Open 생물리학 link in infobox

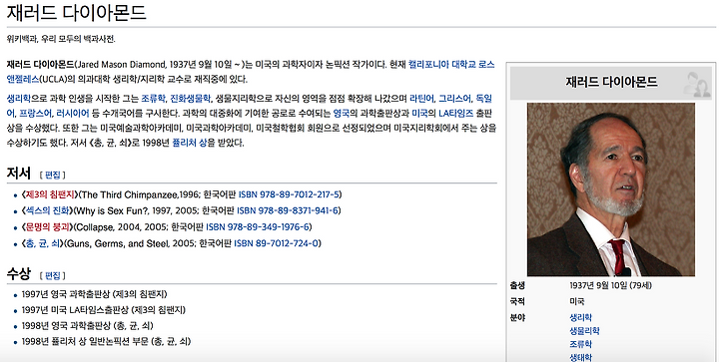[584, 330]
